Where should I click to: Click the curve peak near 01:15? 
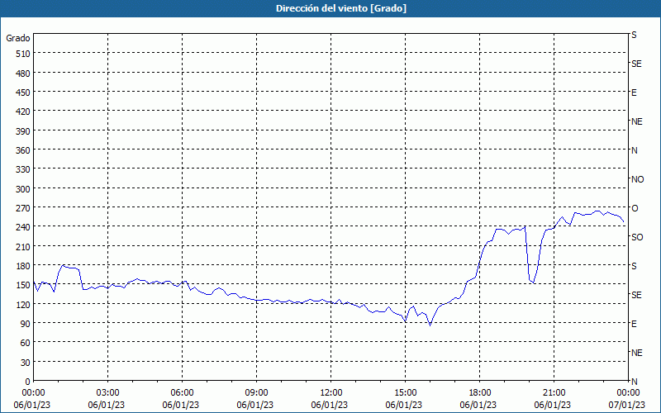point(63,265)
